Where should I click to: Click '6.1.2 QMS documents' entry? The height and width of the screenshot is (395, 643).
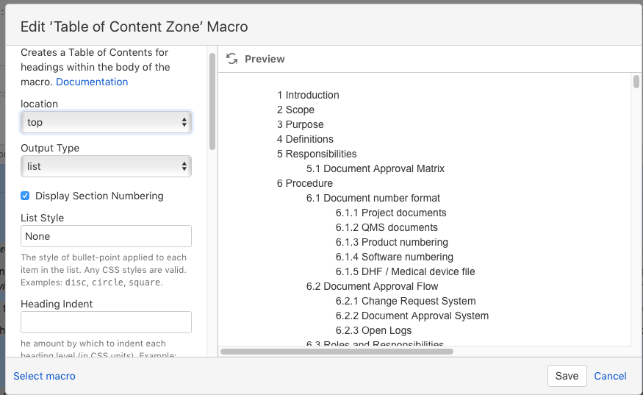coord(387,227)
